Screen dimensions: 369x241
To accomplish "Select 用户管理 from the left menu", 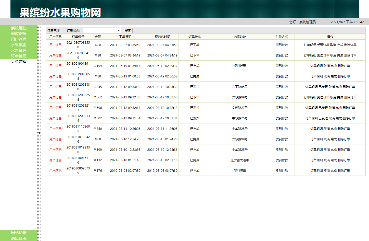I will click(19, 39).
